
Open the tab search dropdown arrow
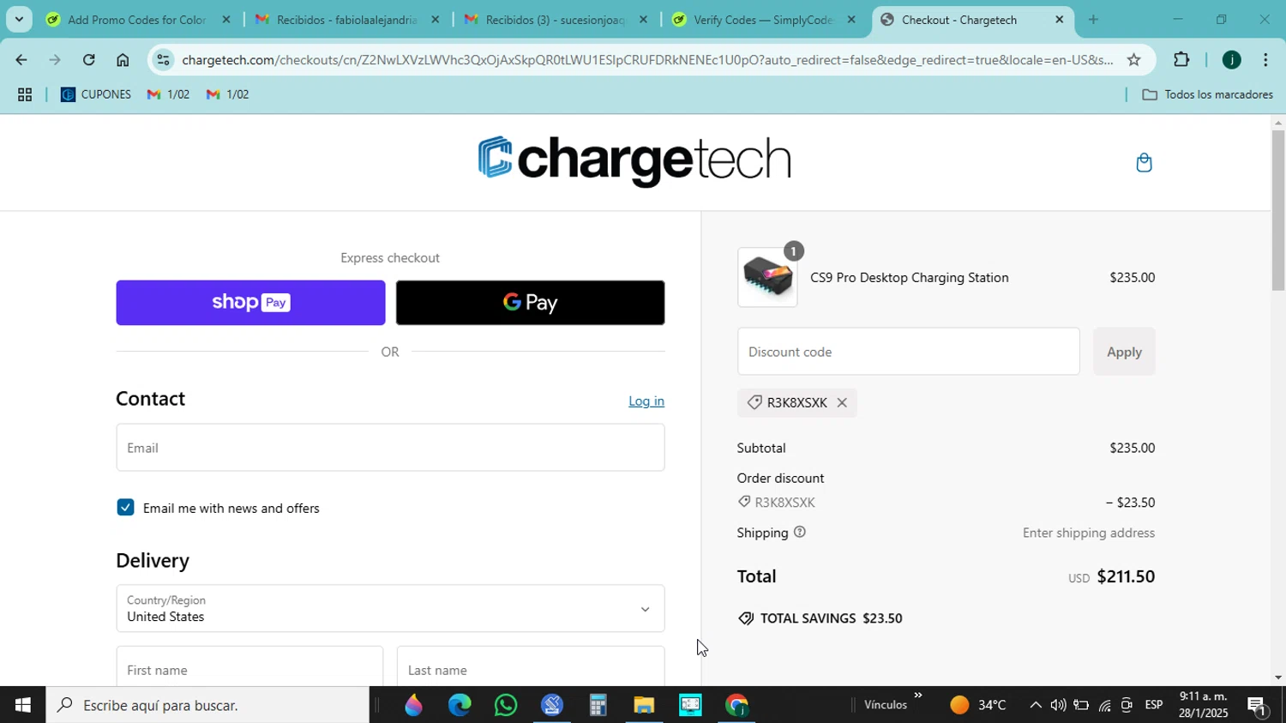(19, 19)
